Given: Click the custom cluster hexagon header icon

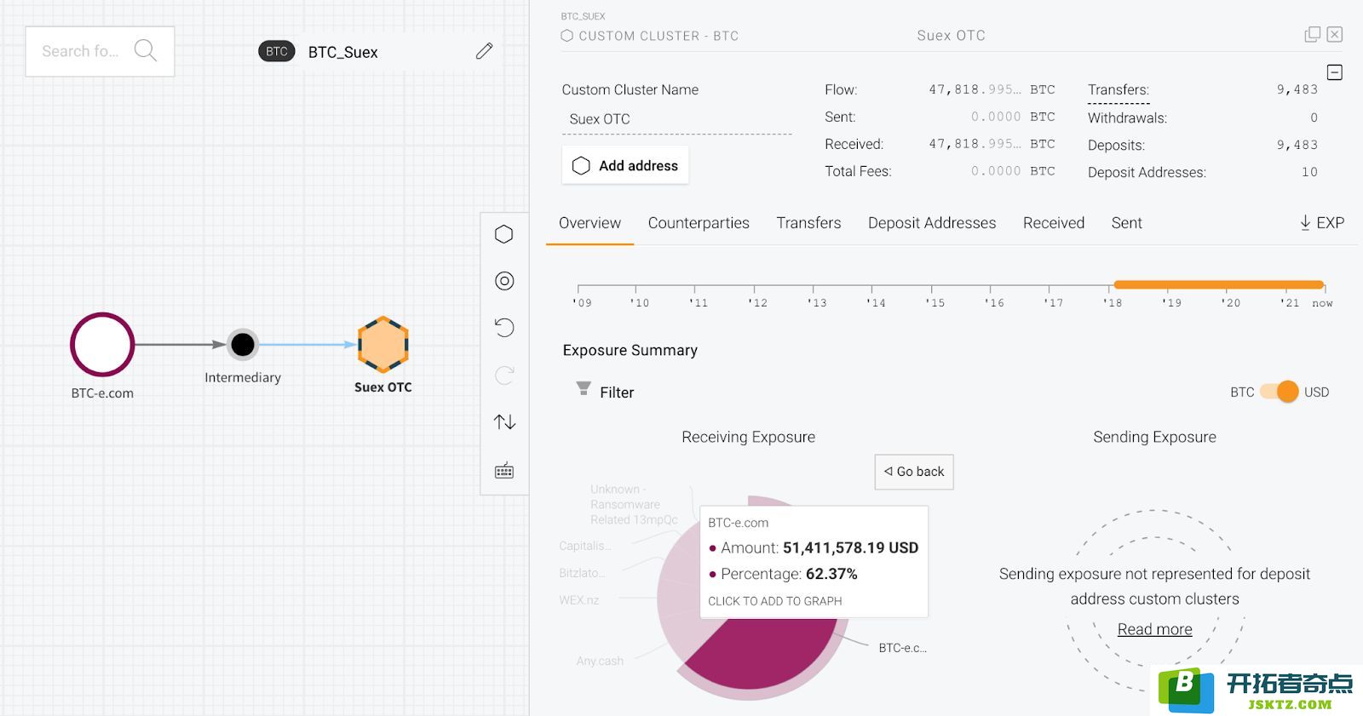Looking at the screenshot, I should point(566,36).
